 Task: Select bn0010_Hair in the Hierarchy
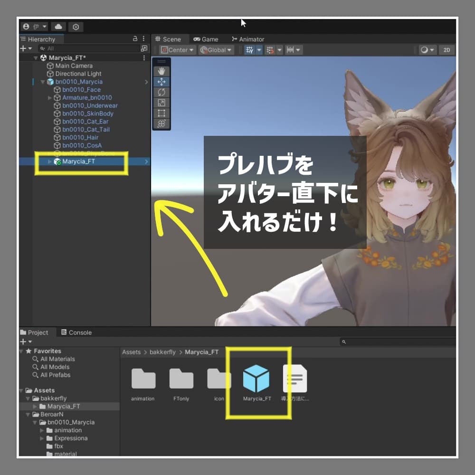tap(80, 137)
